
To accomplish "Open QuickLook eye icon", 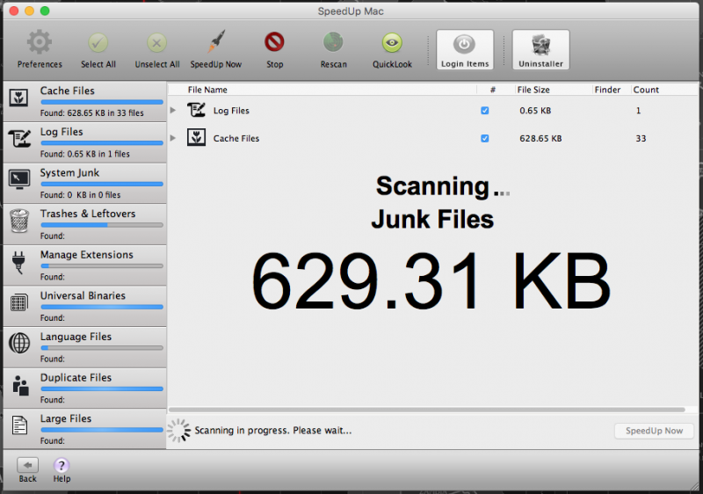I will (392, 43).
